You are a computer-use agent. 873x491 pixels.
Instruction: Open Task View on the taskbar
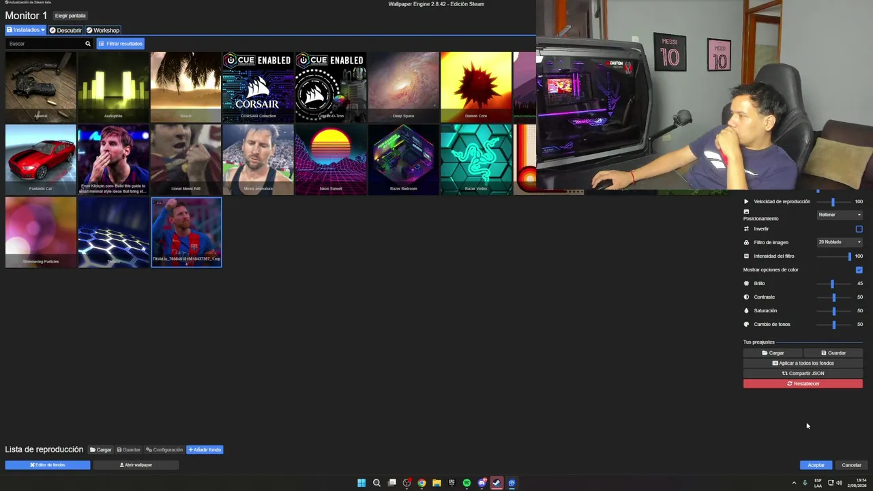point(392,483)
